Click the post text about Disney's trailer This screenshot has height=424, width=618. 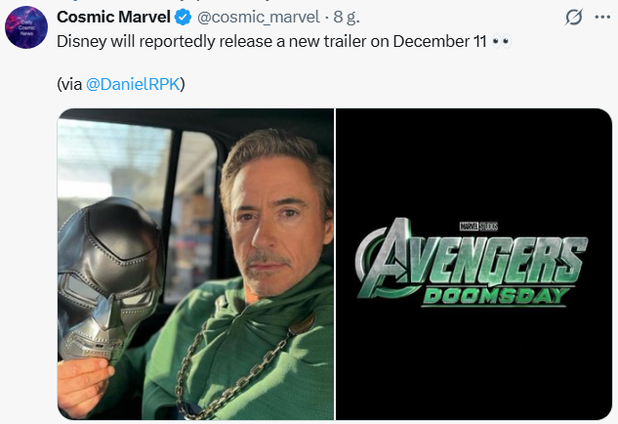[244, 42]
